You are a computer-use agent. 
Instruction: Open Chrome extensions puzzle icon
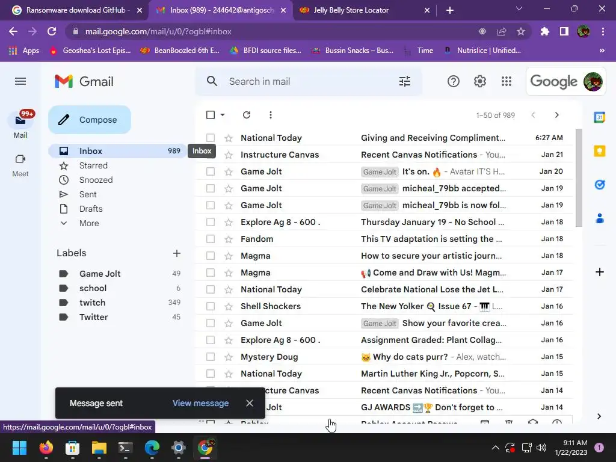point(544,31)
